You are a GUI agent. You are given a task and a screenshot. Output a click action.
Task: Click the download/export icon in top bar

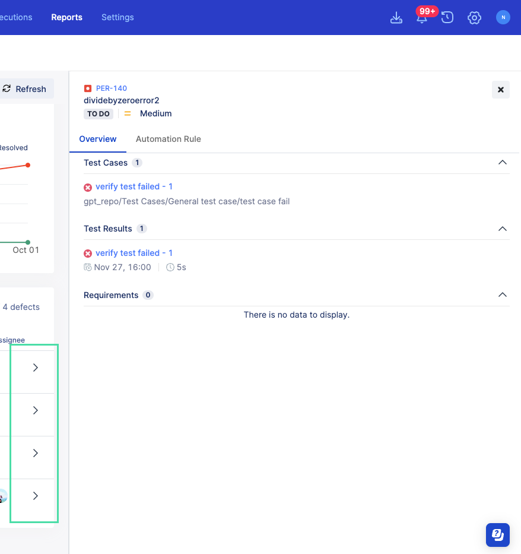396,17
